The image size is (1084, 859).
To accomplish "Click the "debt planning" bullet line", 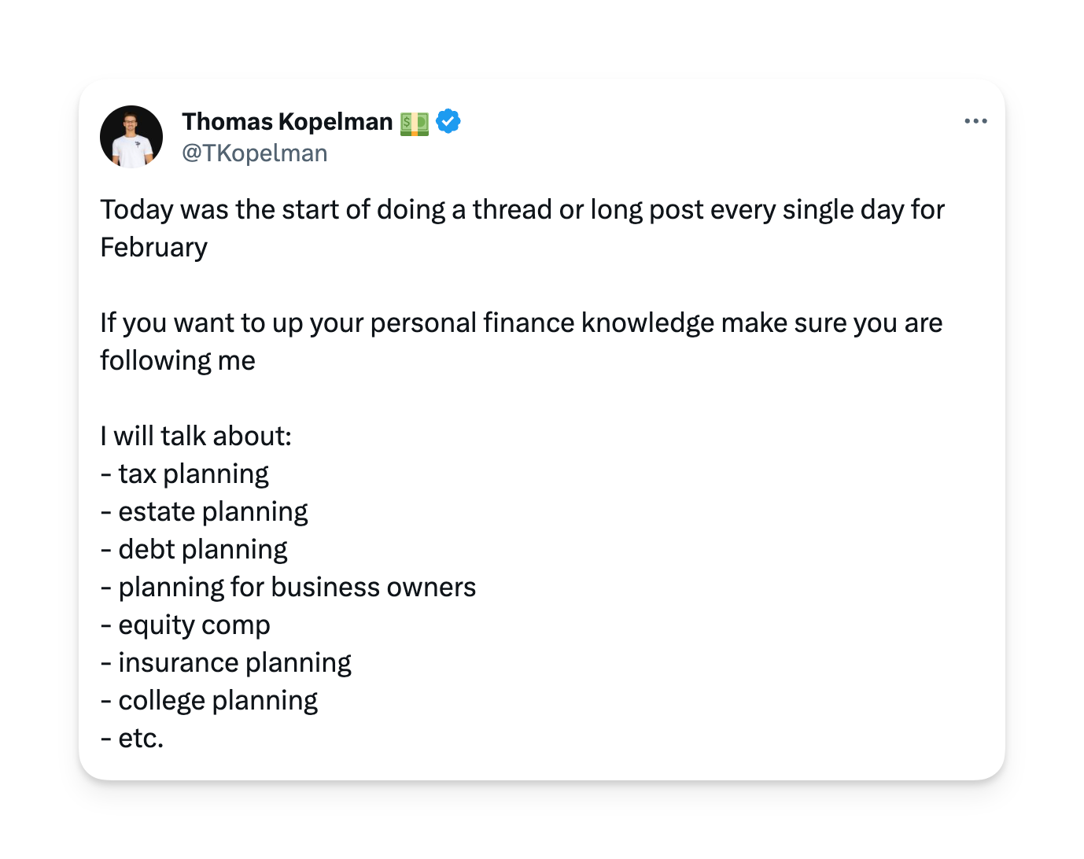I will [194, 550].
